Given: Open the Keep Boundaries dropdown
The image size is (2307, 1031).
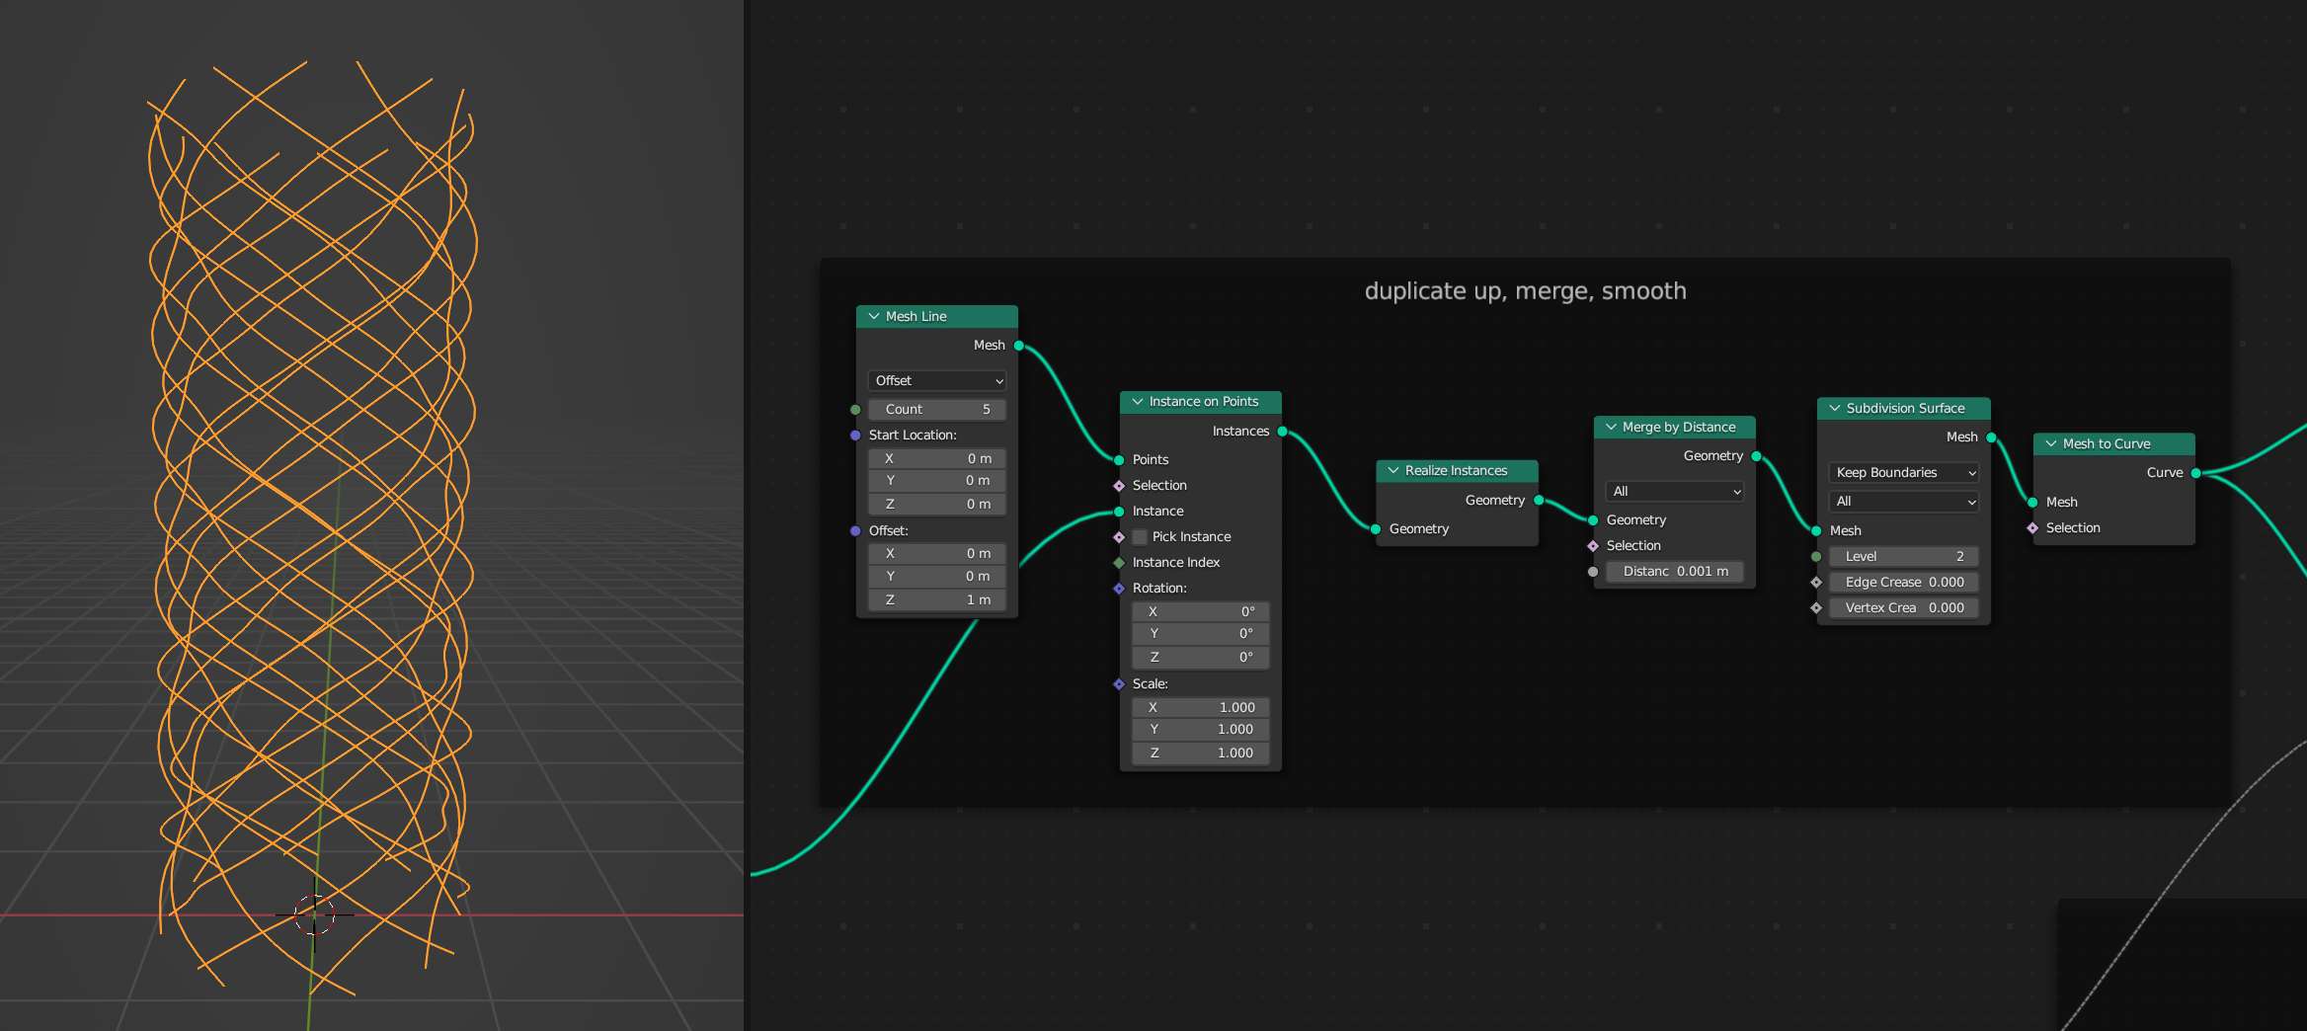Looking at the screenshot, I should pos(1904,473).
